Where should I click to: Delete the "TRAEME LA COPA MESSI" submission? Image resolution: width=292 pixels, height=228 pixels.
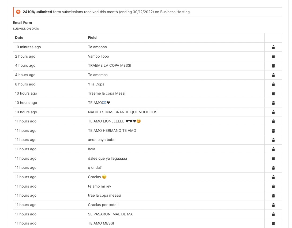point(273,66)
